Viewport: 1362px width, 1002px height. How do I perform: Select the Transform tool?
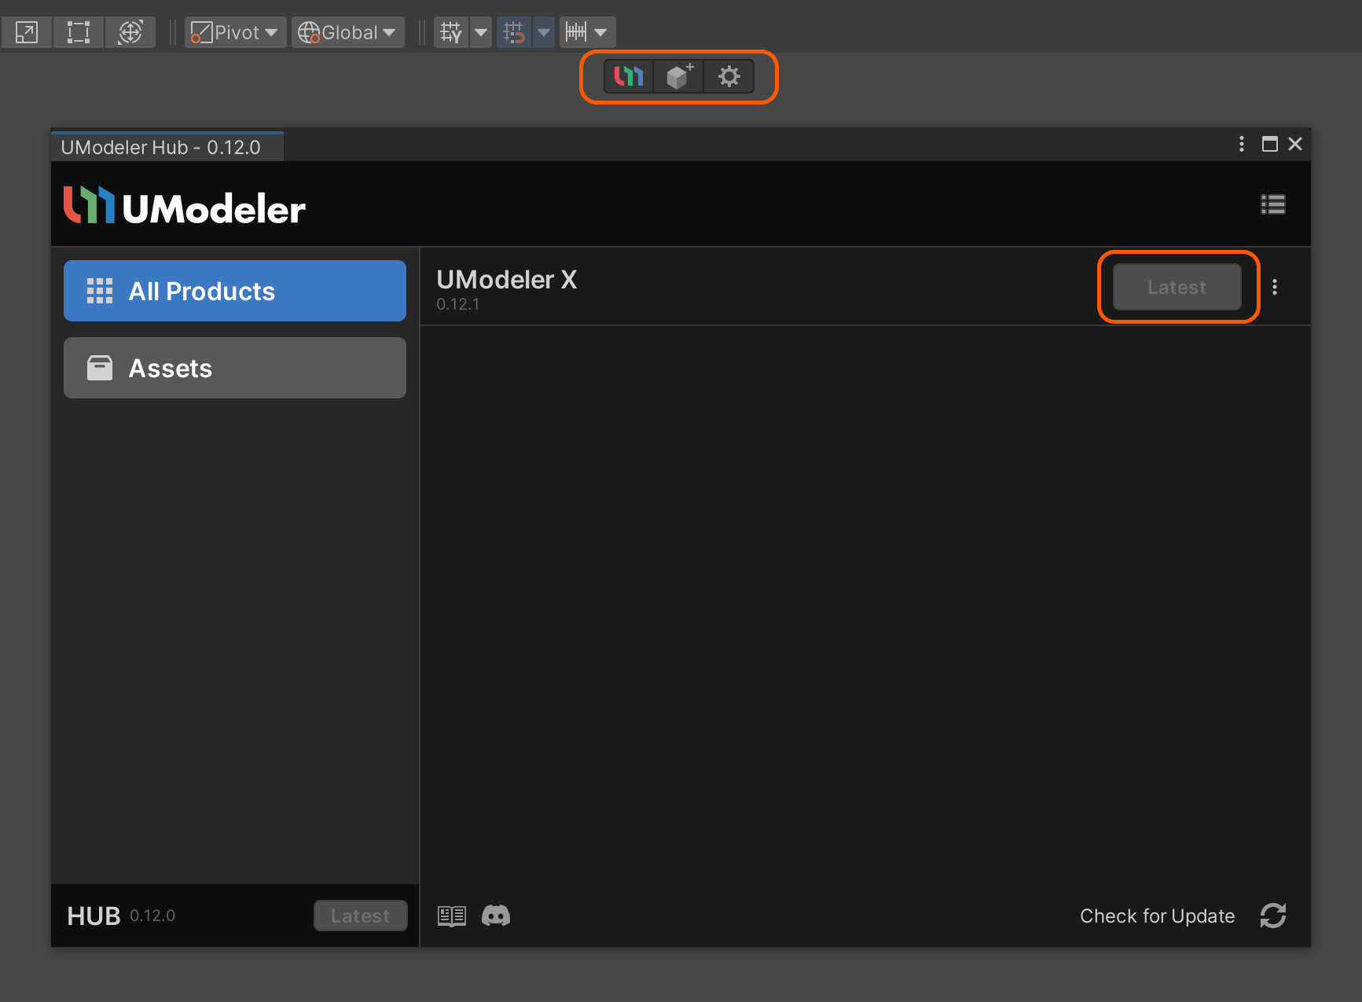[x=130, y=32]
